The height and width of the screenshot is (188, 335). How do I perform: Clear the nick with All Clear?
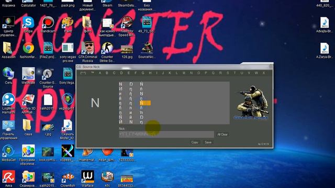click(222, 135)
